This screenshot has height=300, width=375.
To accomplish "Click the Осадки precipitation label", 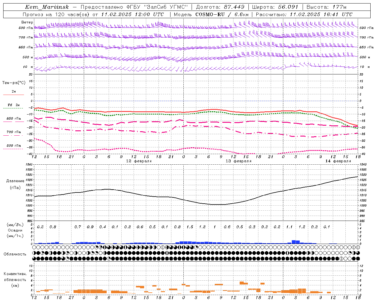I will coord(15,230).
